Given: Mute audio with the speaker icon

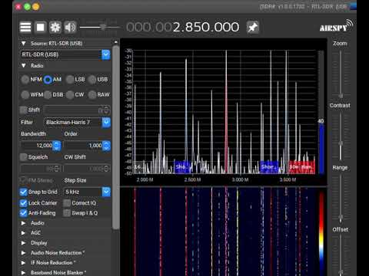Looking at the screenshot, I should tap(70, 27).
